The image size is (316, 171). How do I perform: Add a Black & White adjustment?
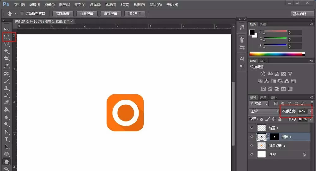tap(273, 81)
